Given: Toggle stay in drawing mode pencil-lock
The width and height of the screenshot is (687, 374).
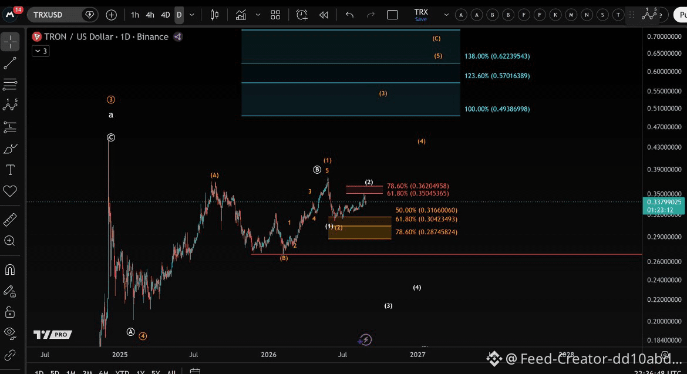Looking at the screenshot, I should click(x=10, y=291).
